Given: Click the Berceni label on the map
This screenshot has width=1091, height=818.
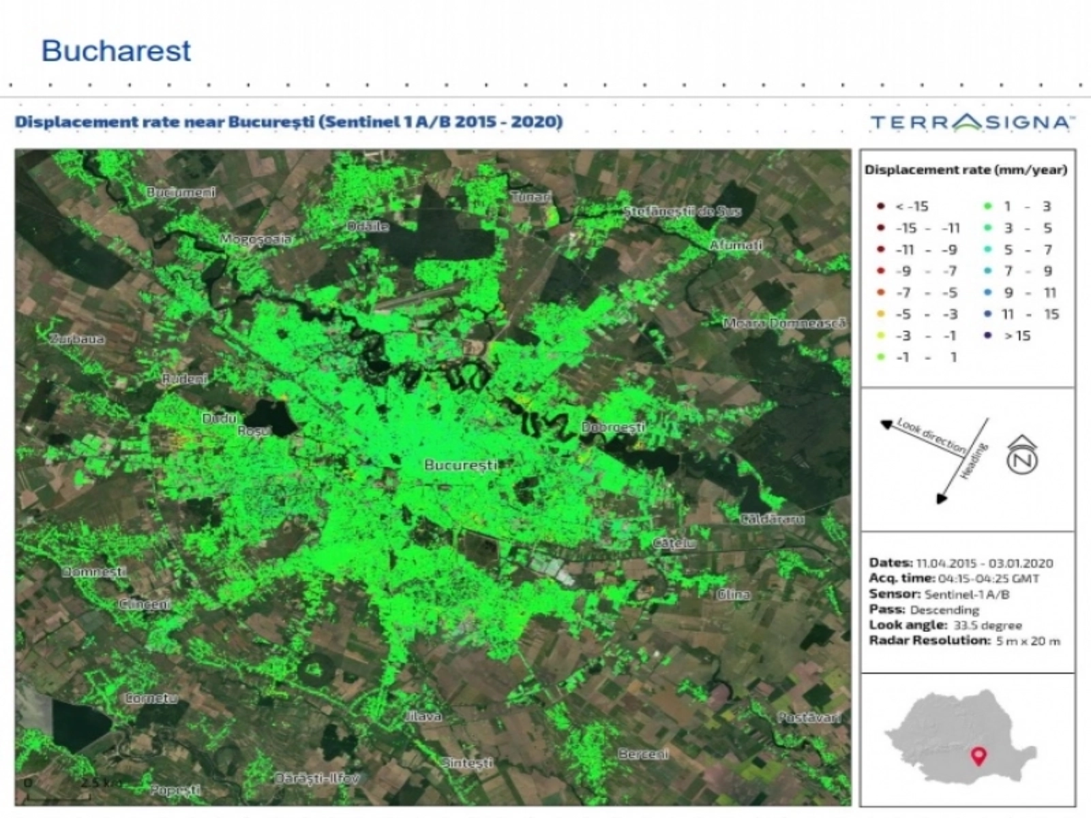Looking at the screenshot, I should tap(643, 754).
